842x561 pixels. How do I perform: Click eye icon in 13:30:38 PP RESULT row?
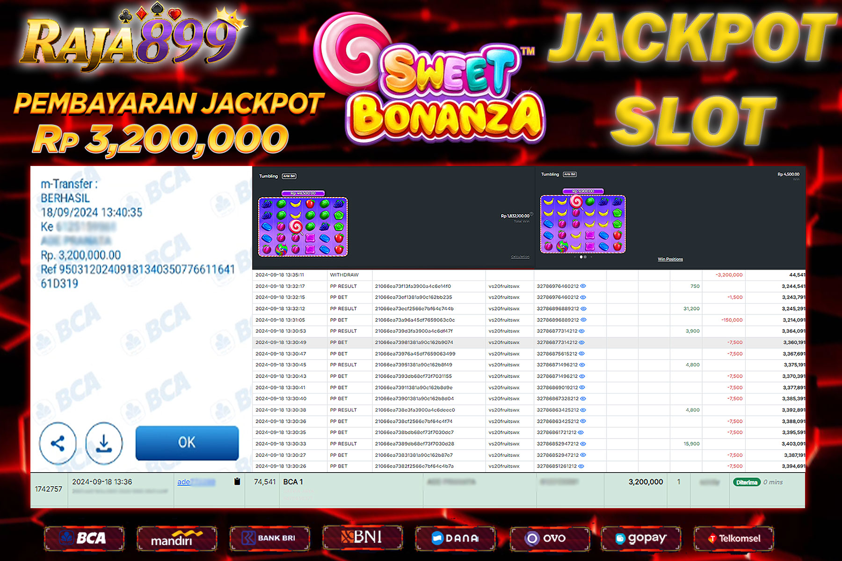(583, 410)
